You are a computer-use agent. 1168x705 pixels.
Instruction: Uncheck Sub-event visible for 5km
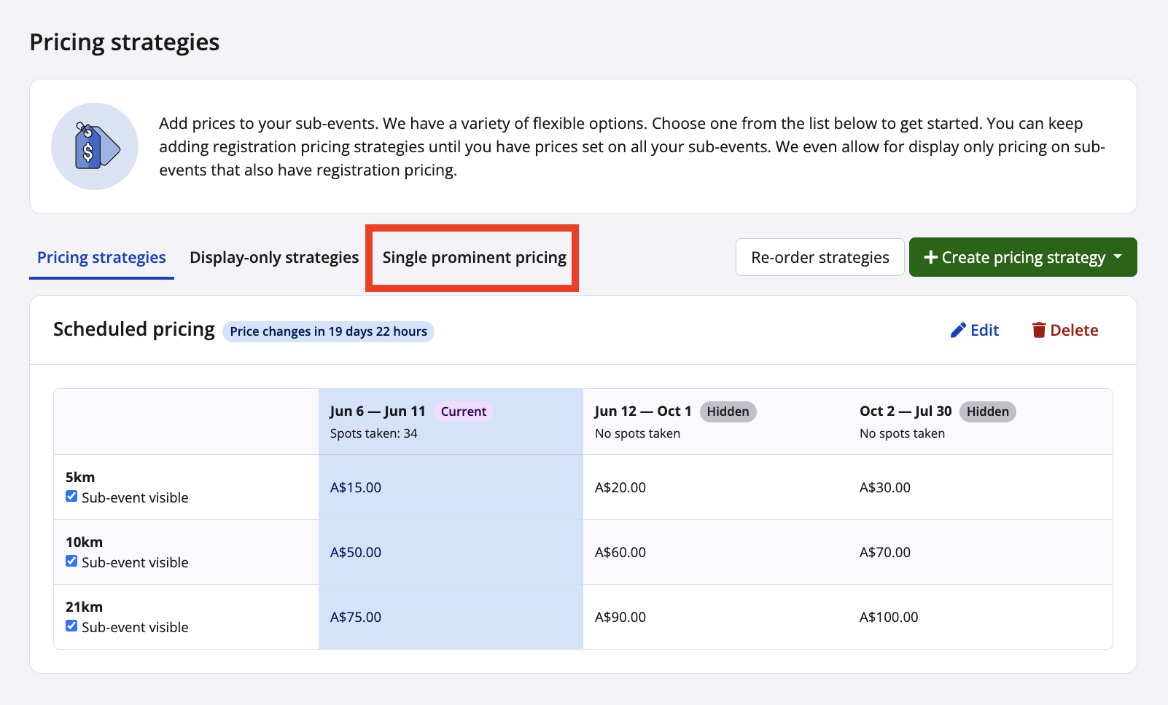point(71,497)
